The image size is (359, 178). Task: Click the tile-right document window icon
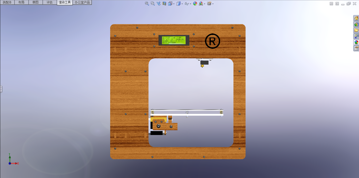pos(337,4)
